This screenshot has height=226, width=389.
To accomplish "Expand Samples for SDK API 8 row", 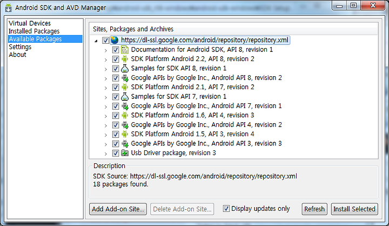I will [x=106, y=69].
